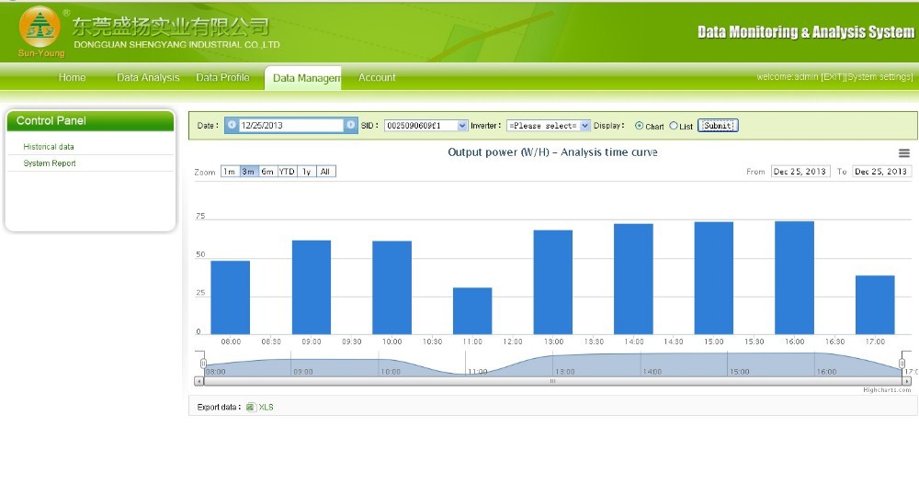
Task: Click the previous date arrow icon
Action: (x=233, y=125)
